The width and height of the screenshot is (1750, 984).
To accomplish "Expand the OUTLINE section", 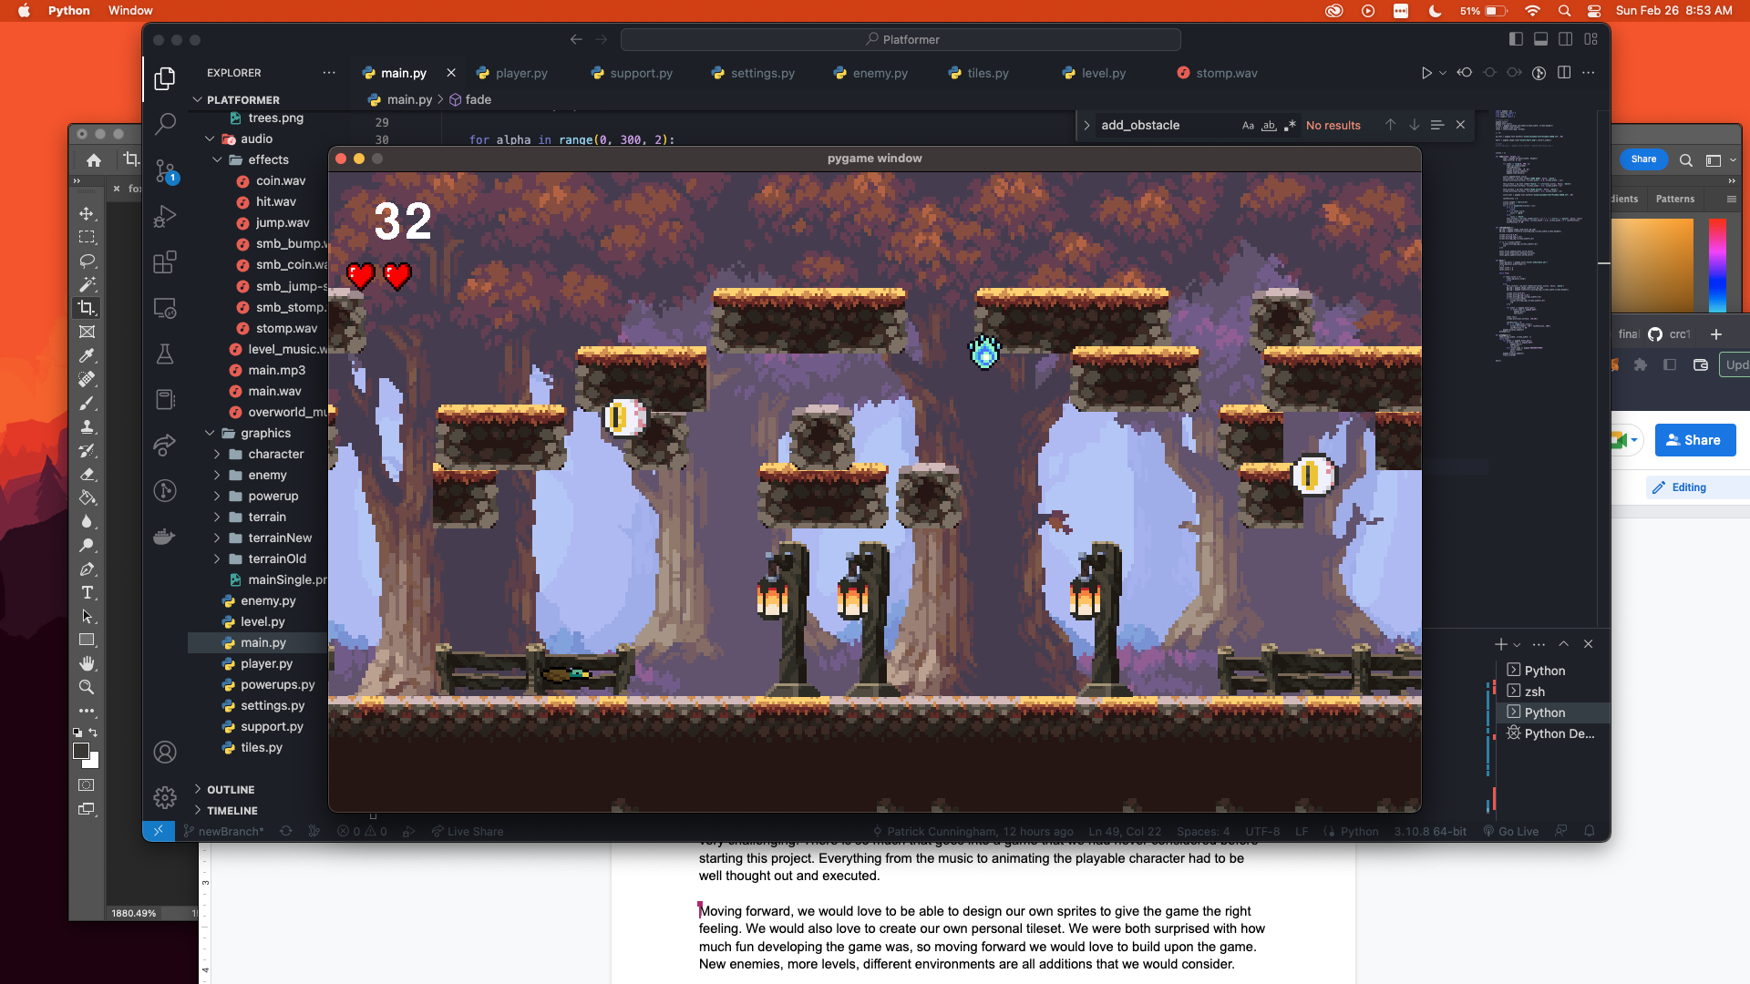I will pyautogui.click(x=231, y=790).
